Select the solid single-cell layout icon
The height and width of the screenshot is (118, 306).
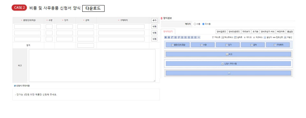tap(166, 37)
